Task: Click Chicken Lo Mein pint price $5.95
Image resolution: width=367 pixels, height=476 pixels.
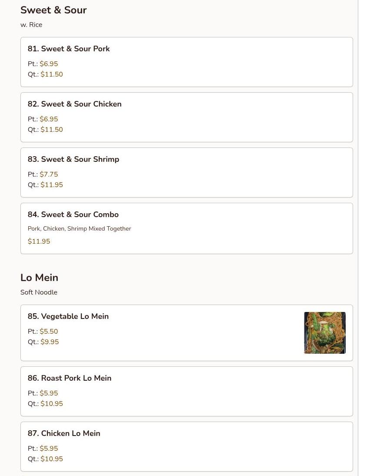Action: click(49, 449)
